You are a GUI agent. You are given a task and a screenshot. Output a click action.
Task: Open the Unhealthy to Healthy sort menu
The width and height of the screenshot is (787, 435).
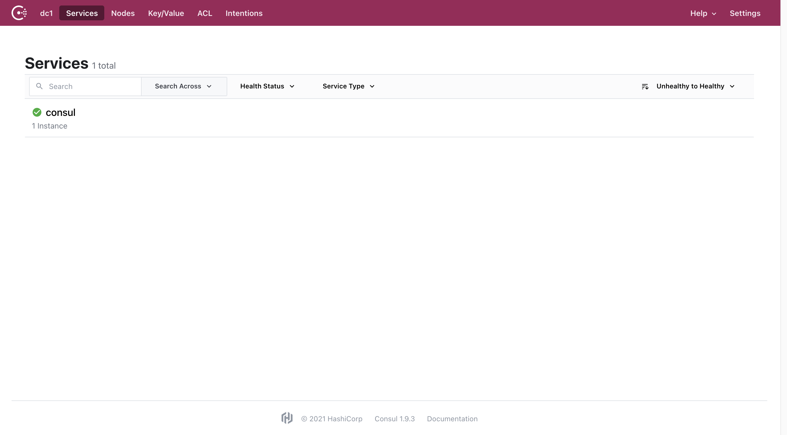coord(695,87)
